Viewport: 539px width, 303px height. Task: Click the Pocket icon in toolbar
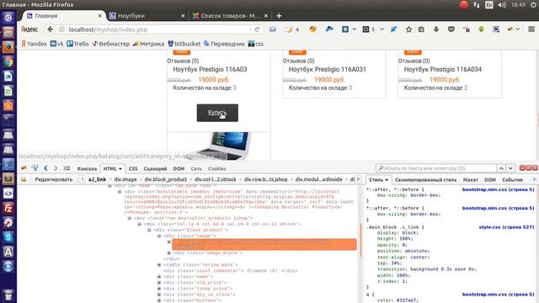[x=451, y=29]
